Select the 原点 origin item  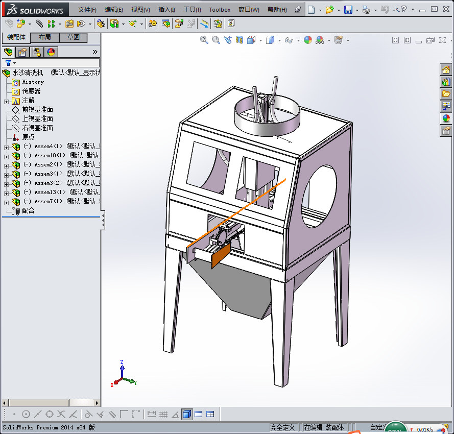[29, 137]
